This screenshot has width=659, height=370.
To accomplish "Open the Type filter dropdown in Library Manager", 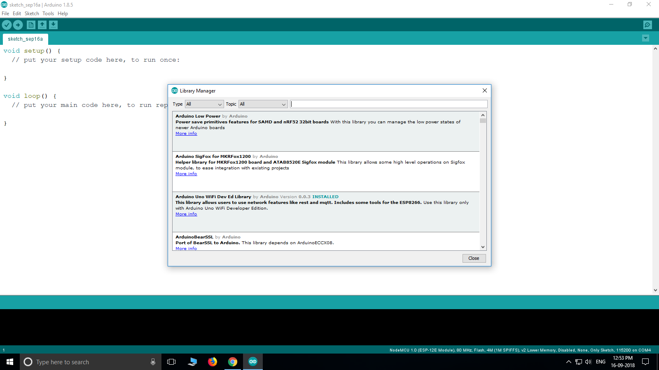I will [204, 104].
